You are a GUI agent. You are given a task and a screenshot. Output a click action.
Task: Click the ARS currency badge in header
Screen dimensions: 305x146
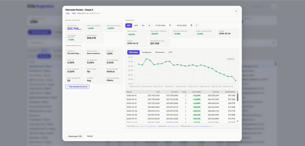[x=74, y=13]
